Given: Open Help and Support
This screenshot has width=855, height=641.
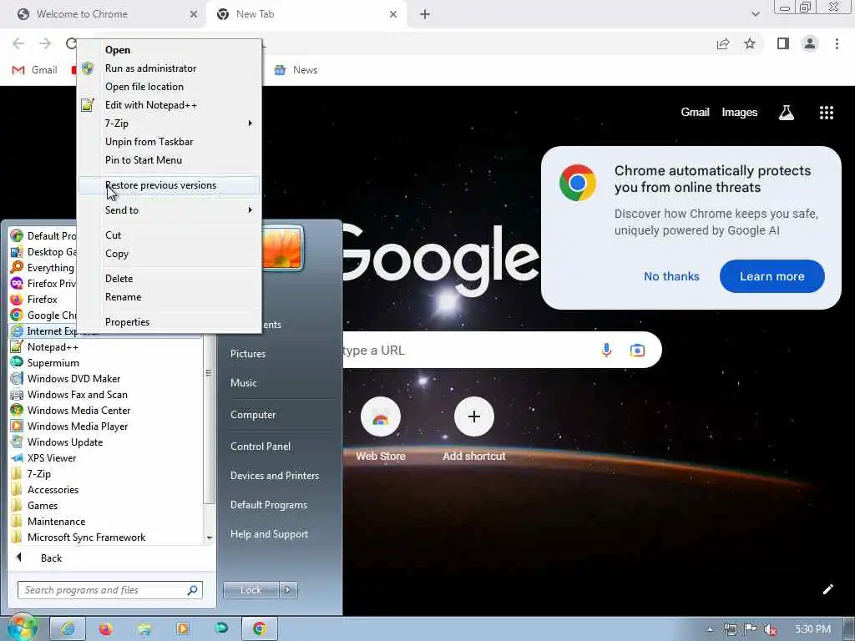Looking at the screenshot, I should 269,534.
